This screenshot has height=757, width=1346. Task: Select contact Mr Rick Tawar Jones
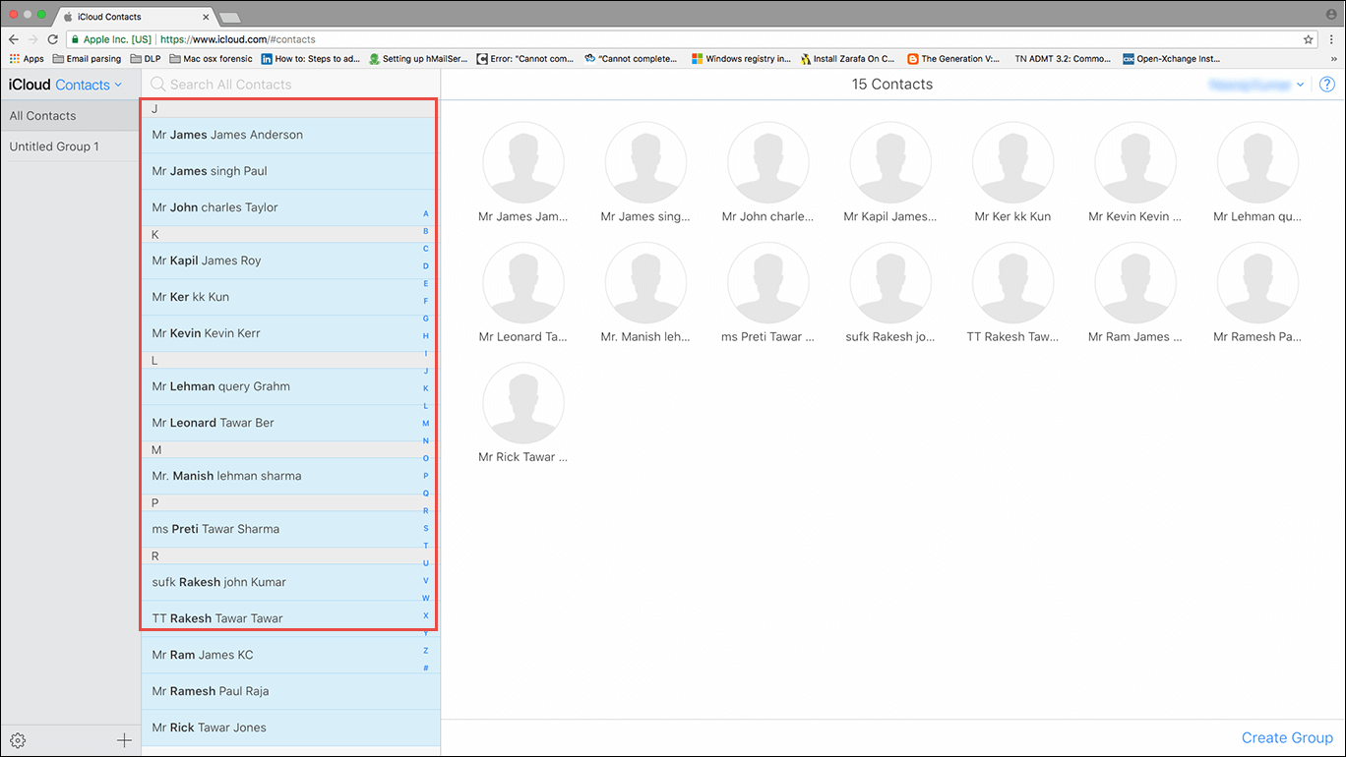[290, 728]
